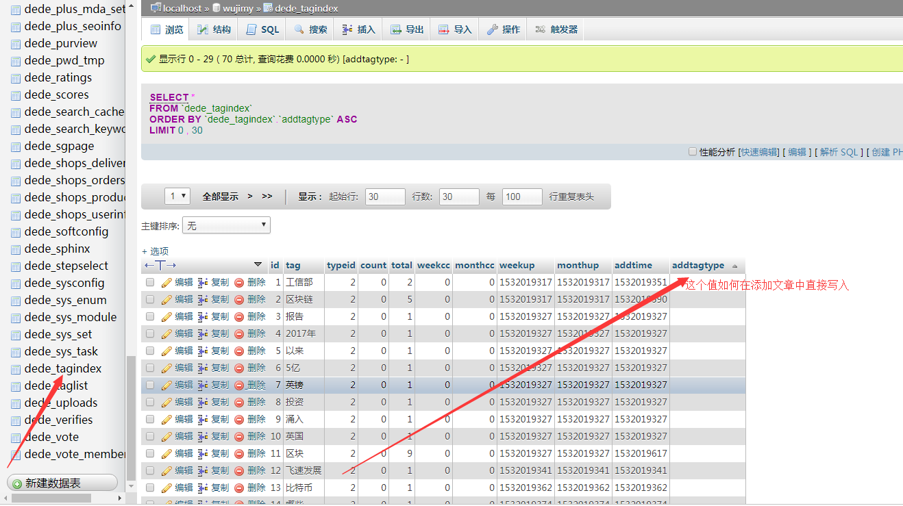Sort by the typeid column header
Screen dimensions: 903x506
(341, 266)
